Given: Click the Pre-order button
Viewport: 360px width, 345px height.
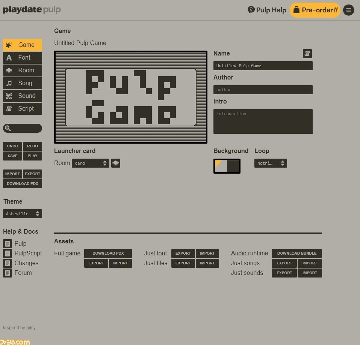Looking at the screenshot, I should coord(315,10).
